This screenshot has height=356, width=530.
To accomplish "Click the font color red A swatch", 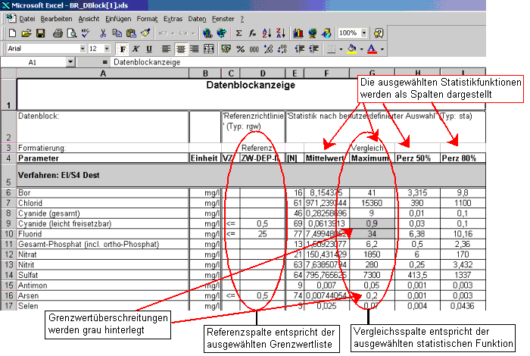I will [x=371, y=48].
